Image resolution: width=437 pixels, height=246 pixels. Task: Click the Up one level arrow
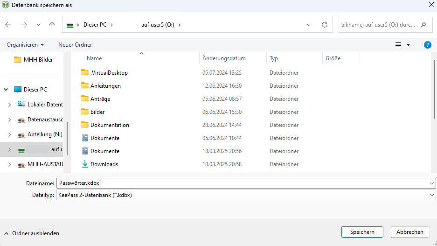coord(52,25)
